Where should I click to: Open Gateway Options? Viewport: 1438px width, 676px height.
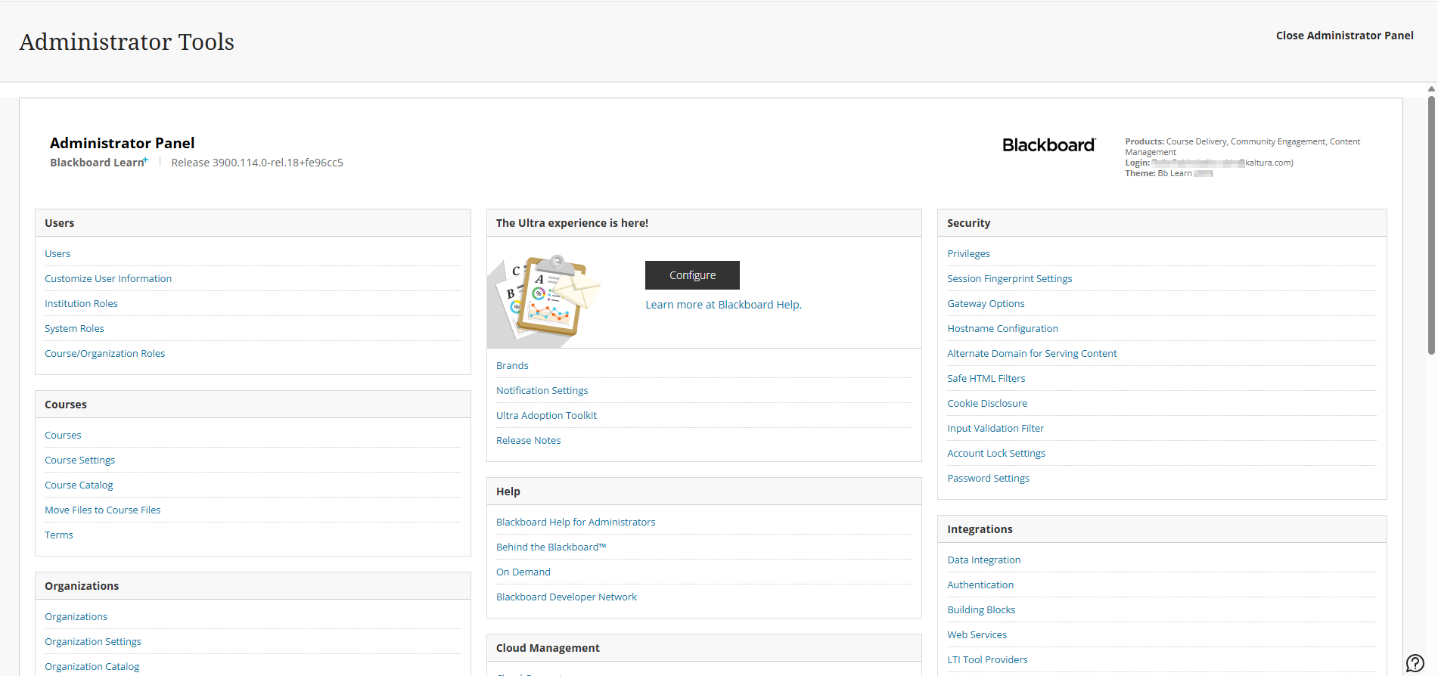[x=986, y=304]
